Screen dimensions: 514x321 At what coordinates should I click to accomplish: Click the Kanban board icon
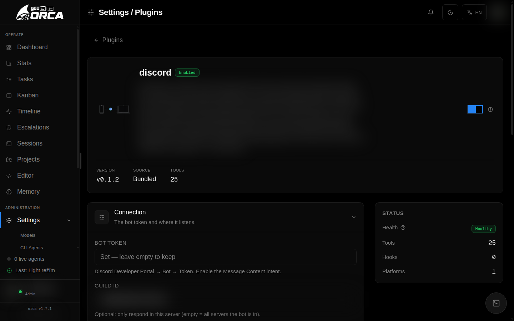click(x=9, y=96)
